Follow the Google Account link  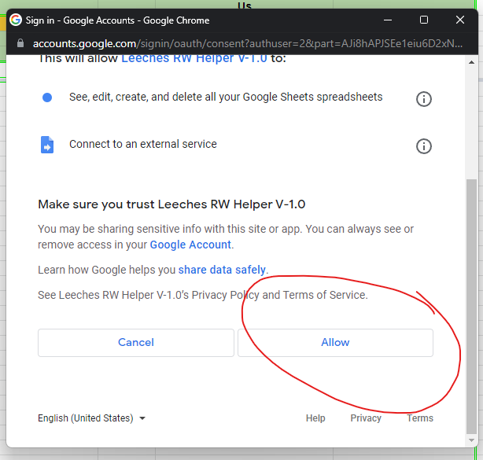tap(190, 245)
